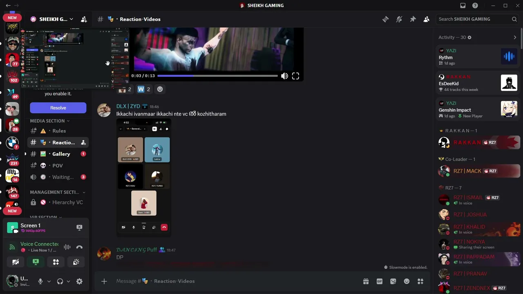The height and width of the screenshot is (294, 523).
Task: Stop streaming icon beside Screen 1
Action: (79, 227)
